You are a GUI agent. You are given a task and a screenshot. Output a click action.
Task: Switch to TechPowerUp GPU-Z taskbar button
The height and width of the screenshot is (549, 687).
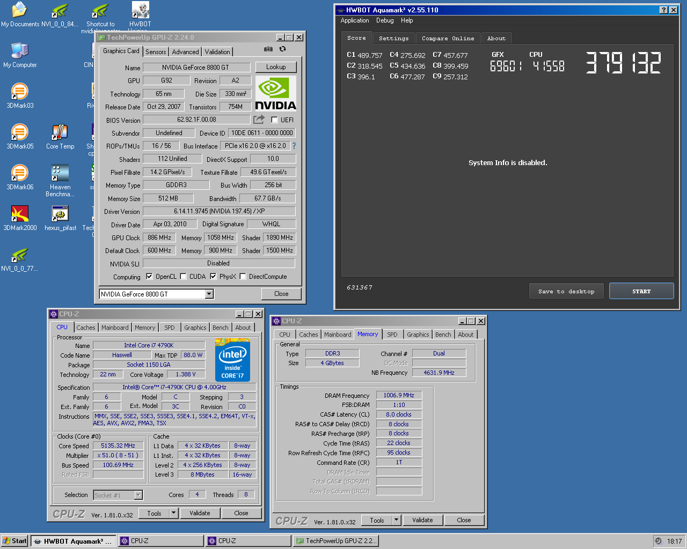335,541
